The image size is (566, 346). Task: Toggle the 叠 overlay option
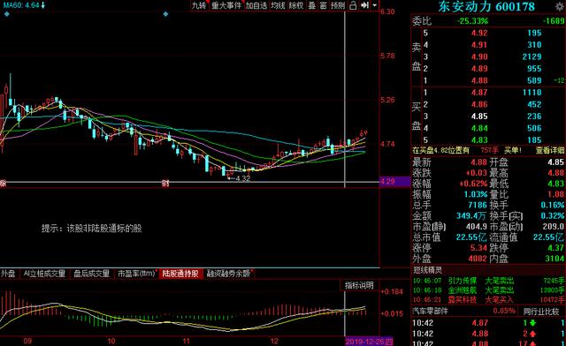(x=312, y=5)
